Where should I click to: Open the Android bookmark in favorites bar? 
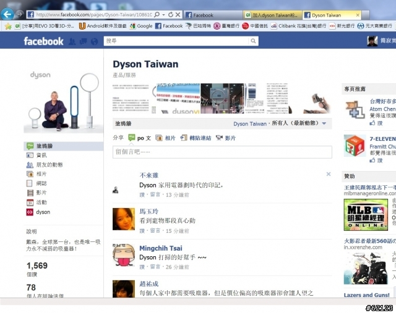coord(103,26)
